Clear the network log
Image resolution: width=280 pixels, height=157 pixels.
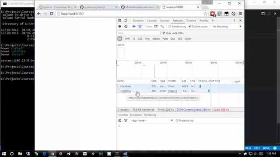(x=126, y=27)
